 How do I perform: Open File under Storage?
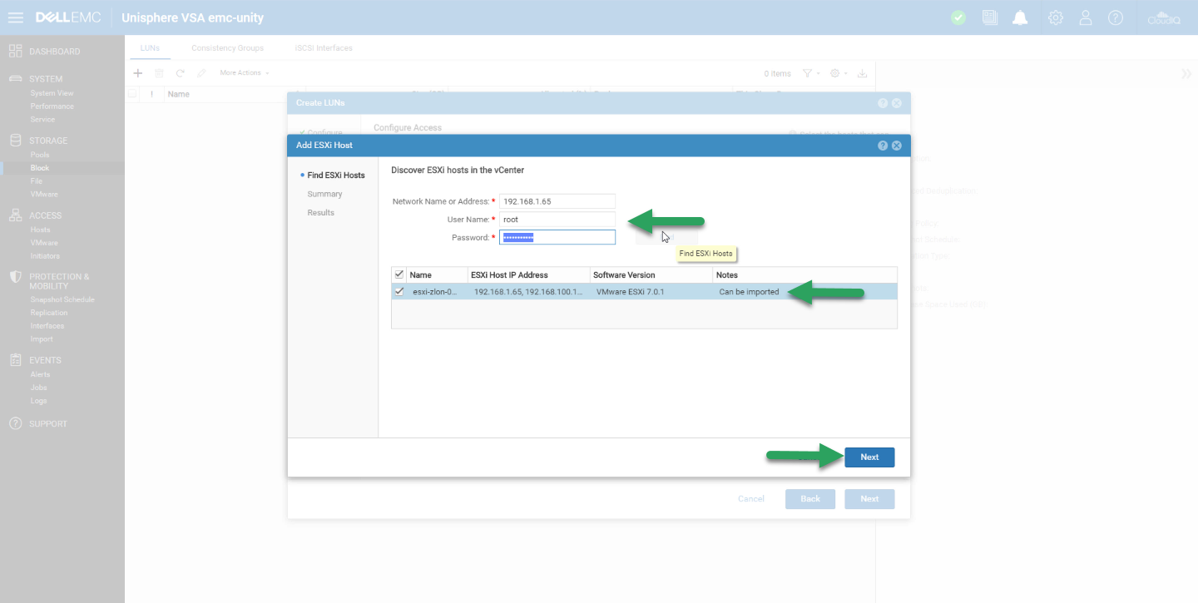pyautogui.click(x=36, y=180)
